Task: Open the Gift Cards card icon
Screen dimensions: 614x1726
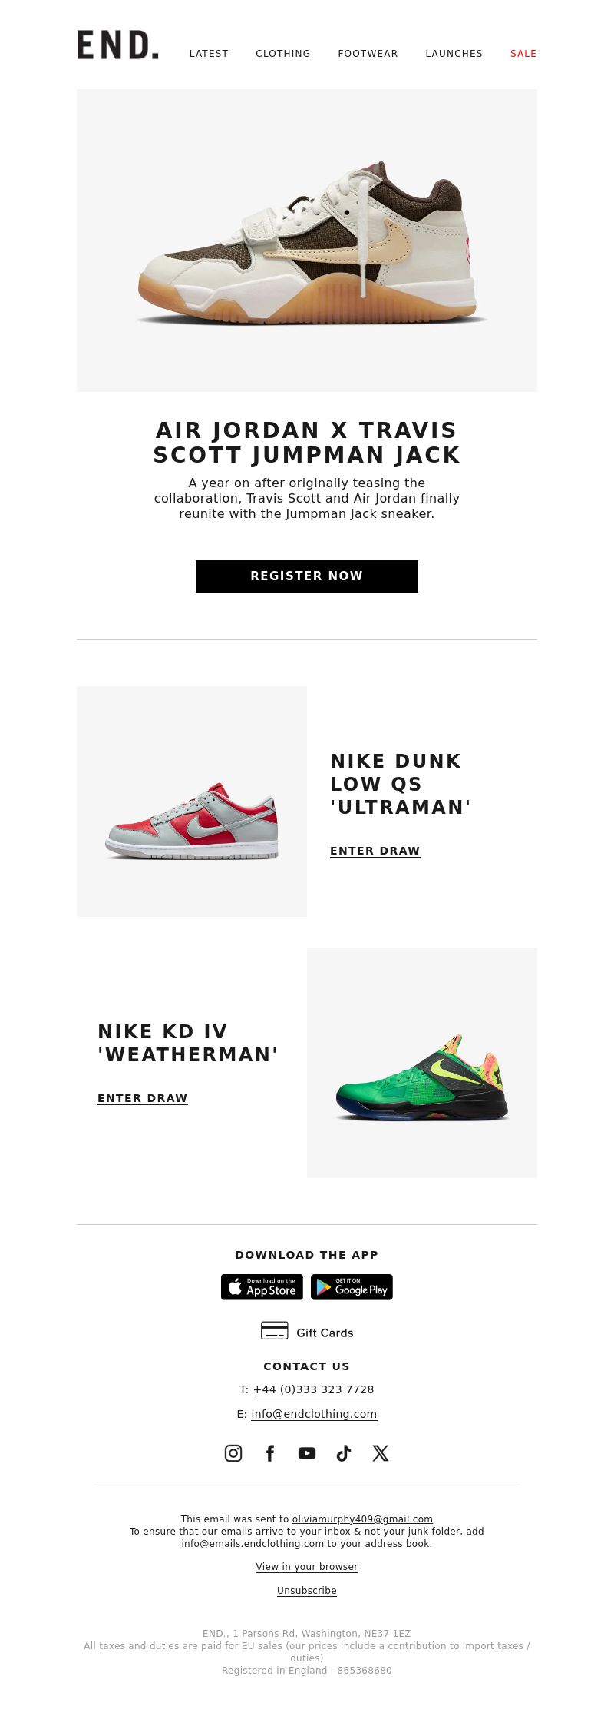Action: coord(275,1330)
